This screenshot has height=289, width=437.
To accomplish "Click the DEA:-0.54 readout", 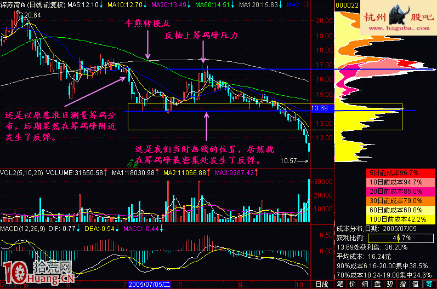I will click(99, 229).
